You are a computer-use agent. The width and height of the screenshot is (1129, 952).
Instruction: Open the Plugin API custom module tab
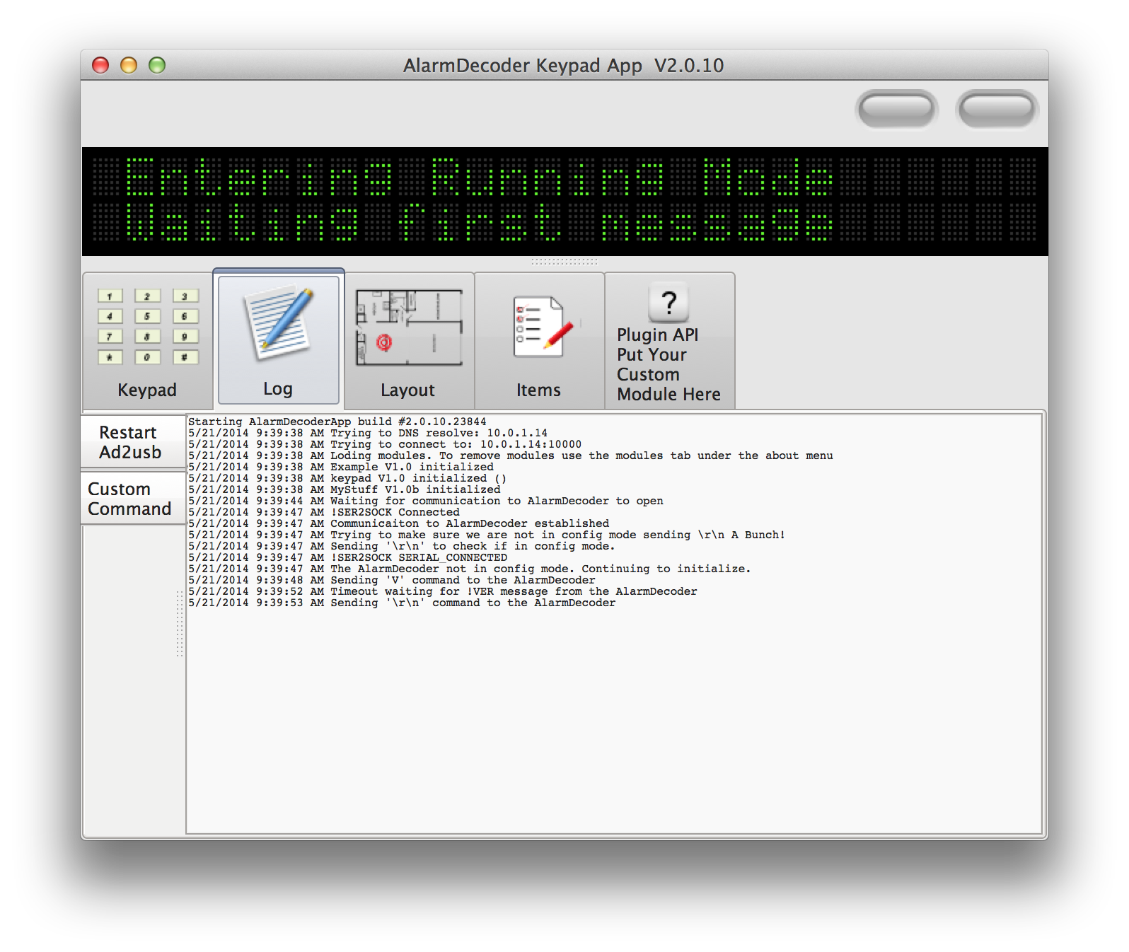[x=669, y=341]
